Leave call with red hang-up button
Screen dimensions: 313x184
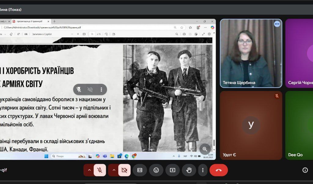219,170
